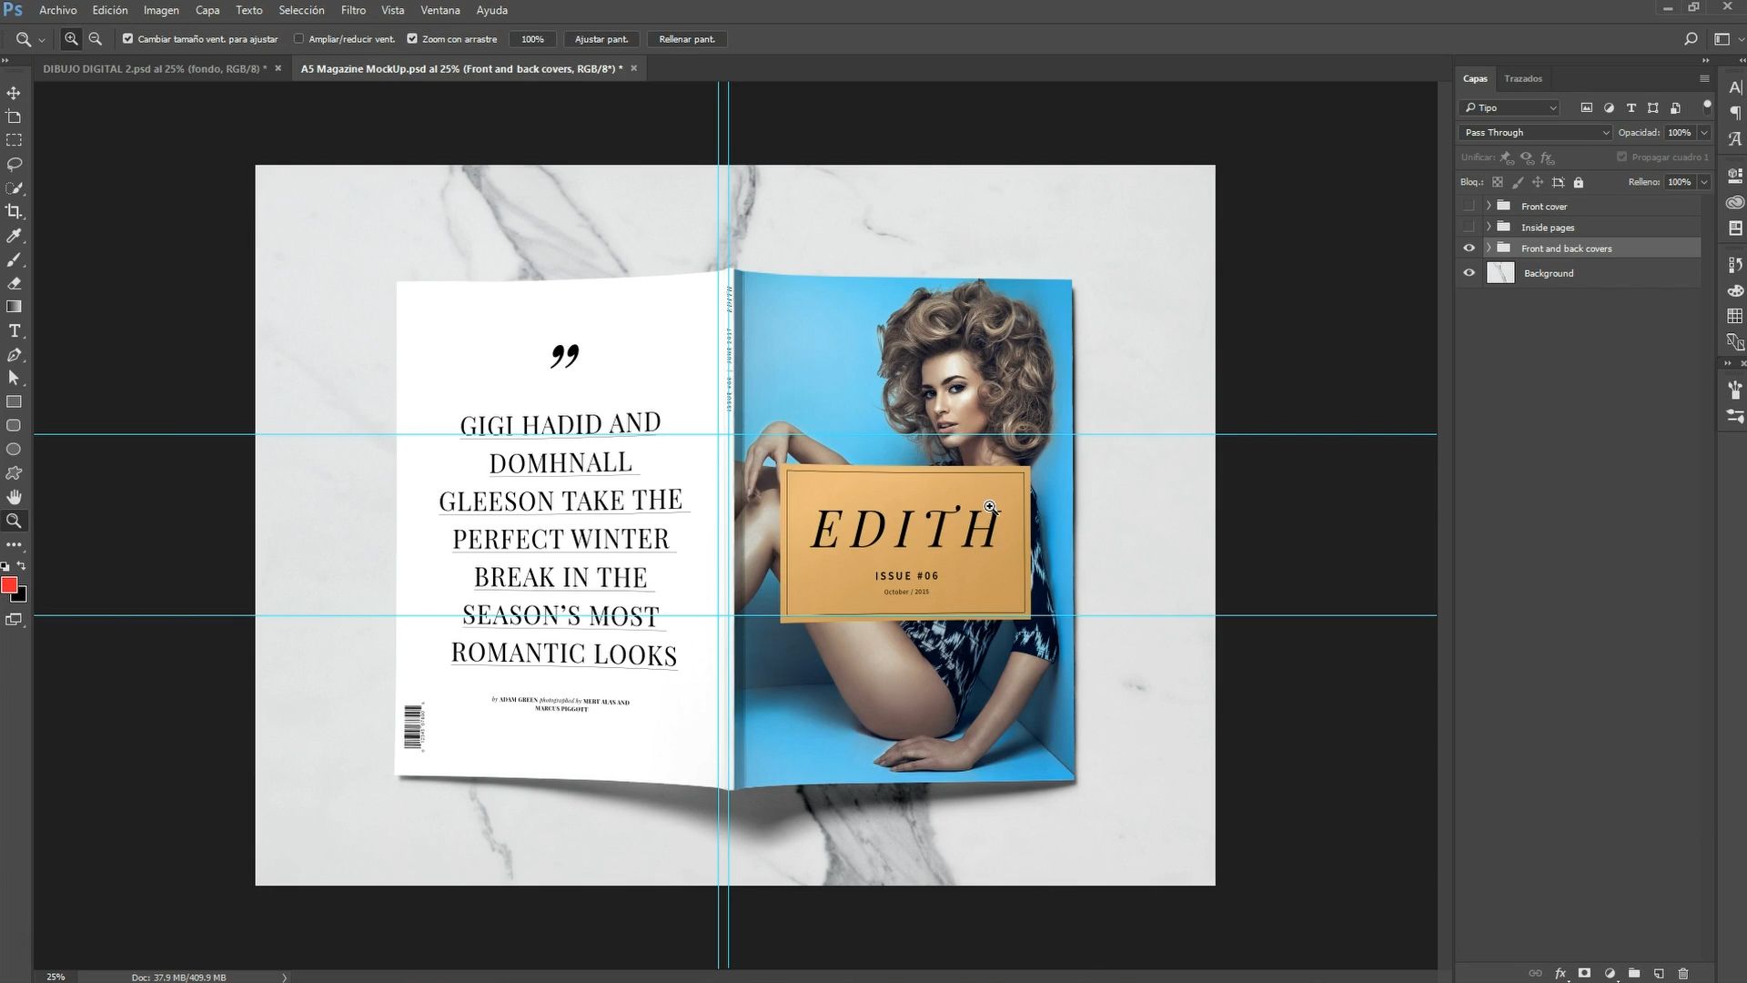
Task: Toggle visibility of the Background layer
Action: pos(1469,272)
